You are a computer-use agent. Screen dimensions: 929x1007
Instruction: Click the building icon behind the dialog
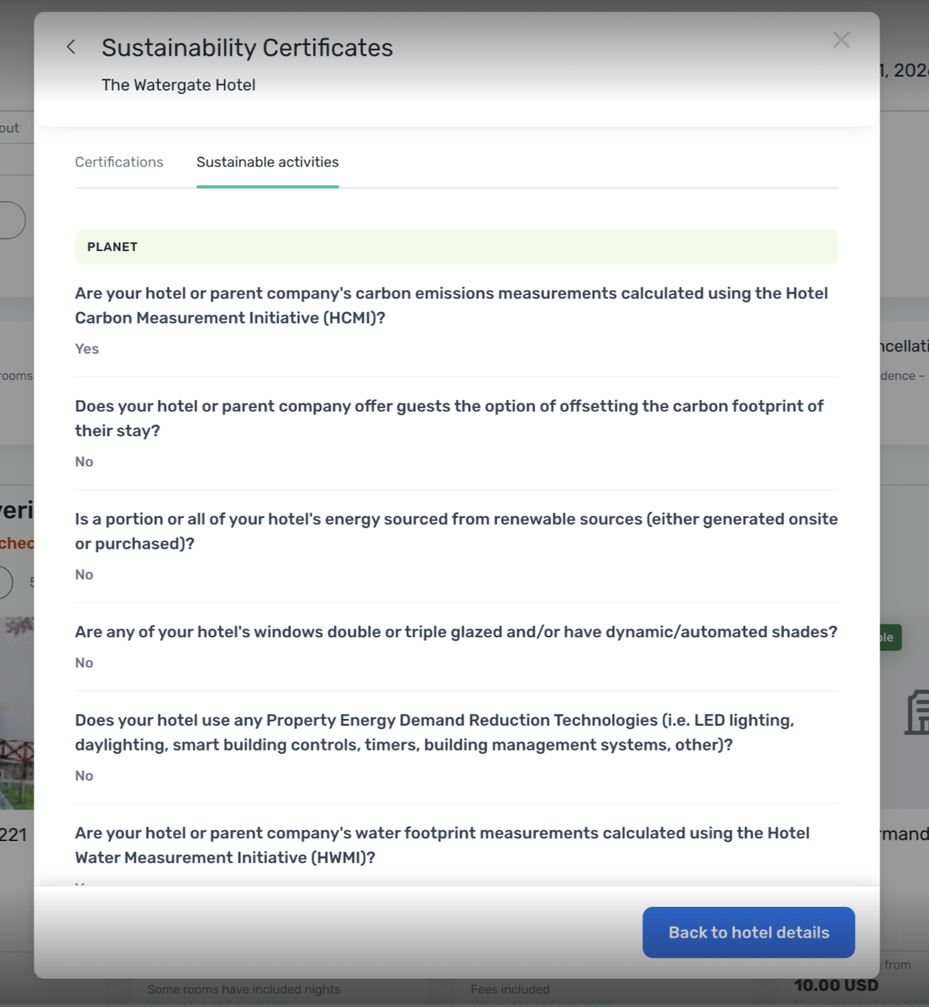916,713
